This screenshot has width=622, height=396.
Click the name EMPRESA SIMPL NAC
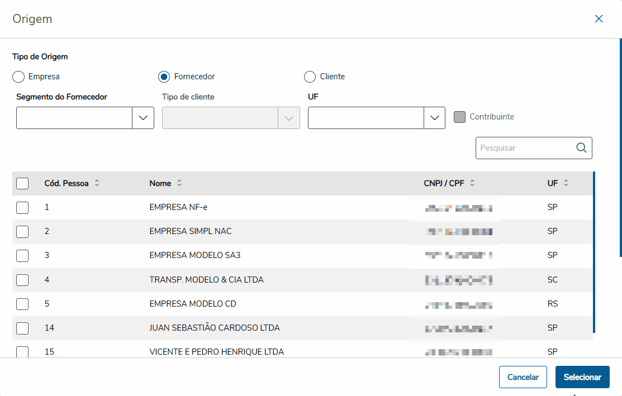191,231
